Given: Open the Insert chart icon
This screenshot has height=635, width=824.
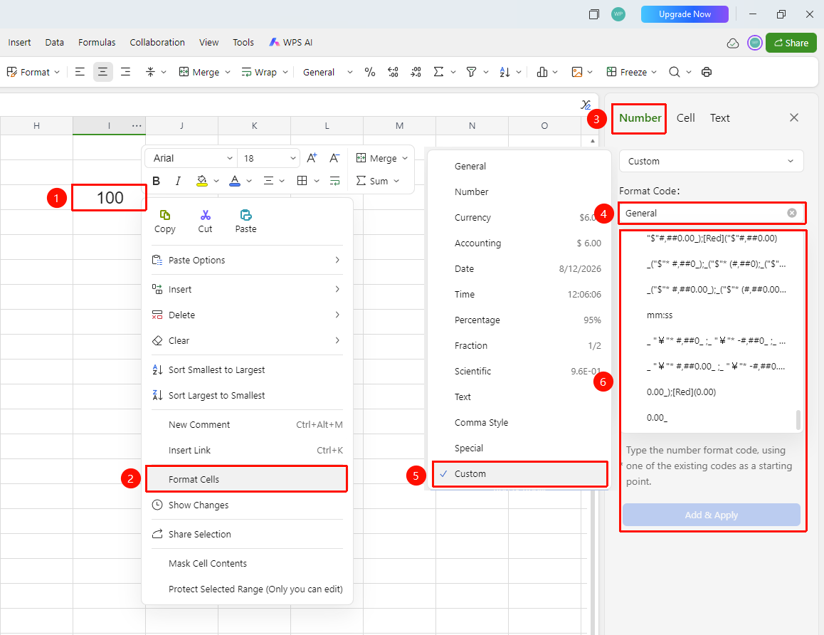Looking at the screenshot, I should 542,72.
